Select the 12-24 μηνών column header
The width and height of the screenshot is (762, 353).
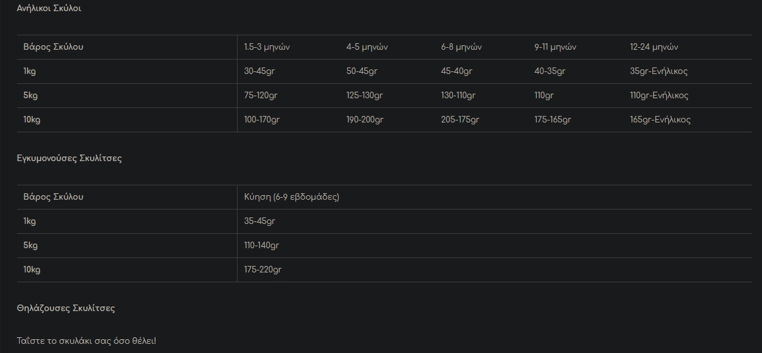pyautogui.click(x=654, y=47)
